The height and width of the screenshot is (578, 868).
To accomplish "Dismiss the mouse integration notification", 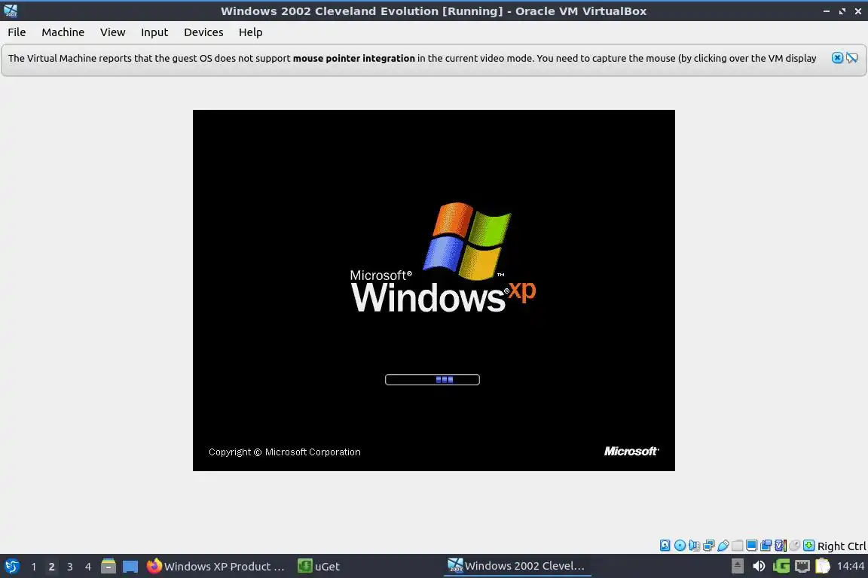I will tap(837, 58).
